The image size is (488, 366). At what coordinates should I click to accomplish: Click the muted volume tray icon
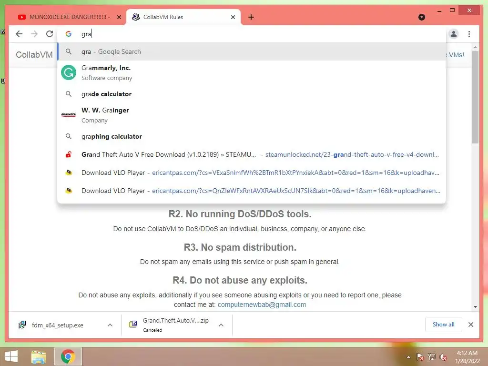[443, 357]
